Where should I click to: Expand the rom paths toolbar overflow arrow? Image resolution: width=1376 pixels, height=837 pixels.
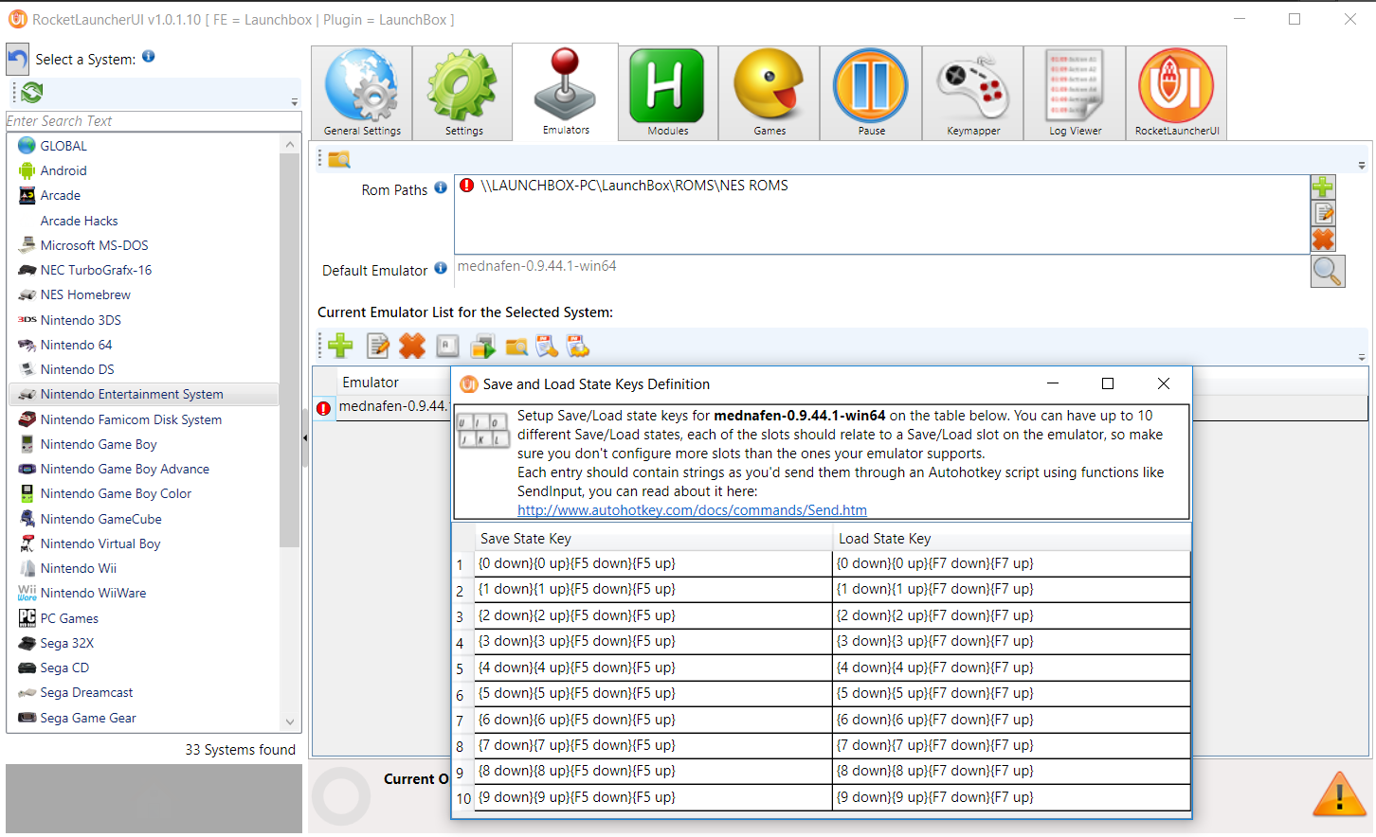coord(1362,166)
